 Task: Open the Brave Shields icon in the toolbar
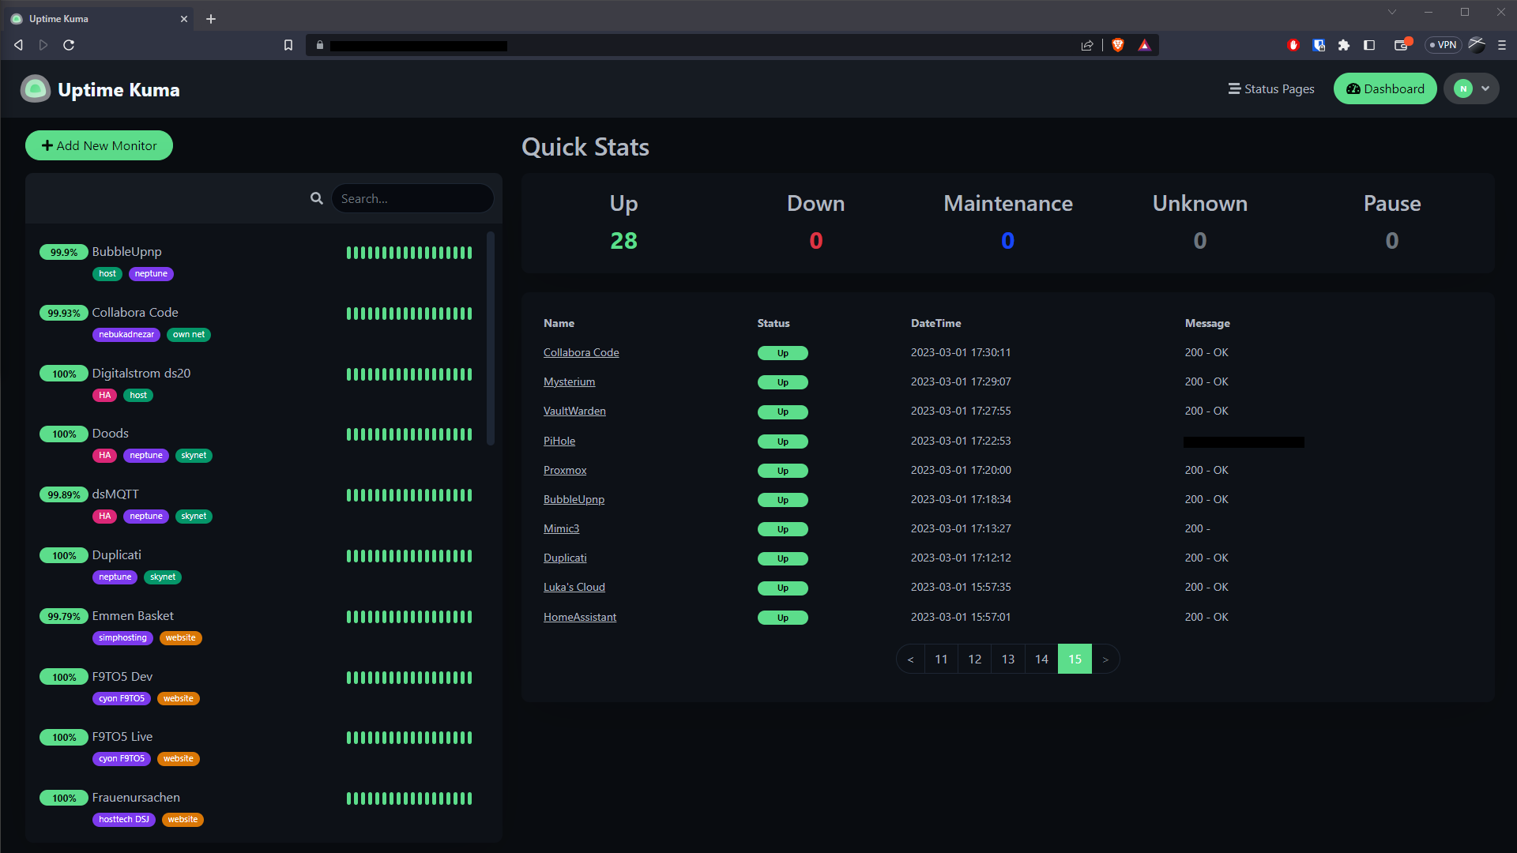(1118, 45)
